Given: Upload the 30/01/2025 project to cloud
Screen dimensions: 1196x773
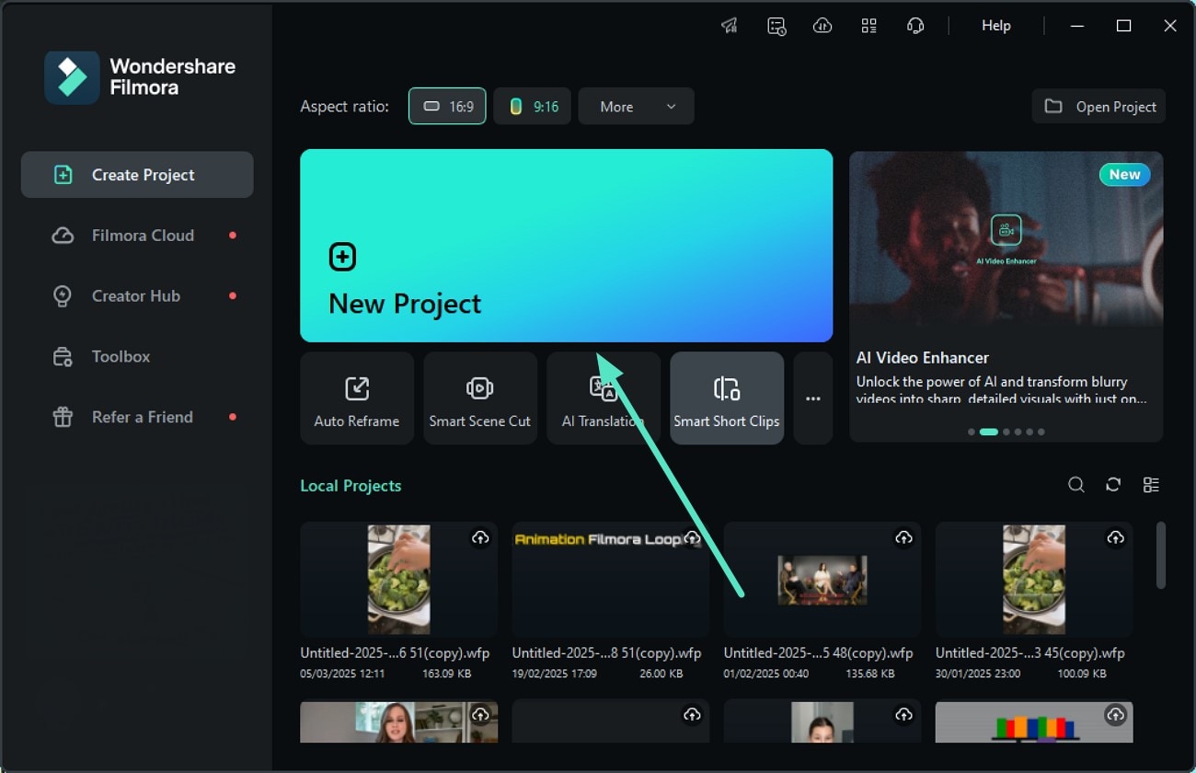Looking at the screenshot, I should point(1115,537).
